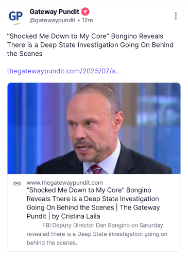
Task: Click the GP profile avatar logo
Action: (x=15, y=18)
